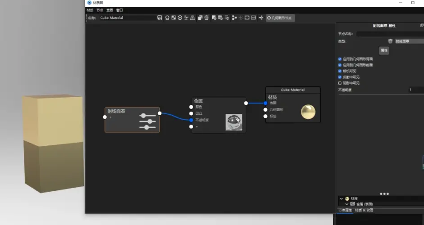Click the align nodes icon in toolbar
The image size is (424, 225).
click(x=235, y=18)
